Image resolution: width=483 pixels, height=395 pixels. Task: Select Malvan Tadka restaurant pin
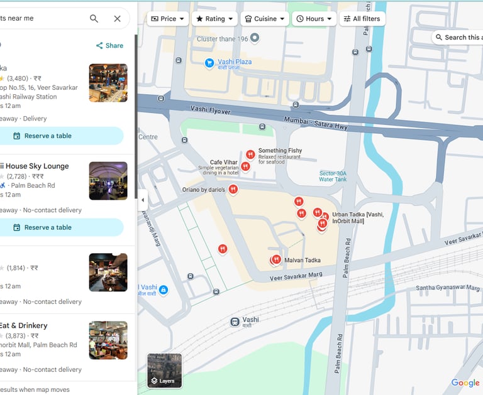276,260
